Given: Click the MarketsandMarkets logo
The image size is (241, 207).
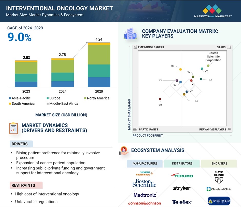Looking at the screenshot, I should click(x=213, y=11).
